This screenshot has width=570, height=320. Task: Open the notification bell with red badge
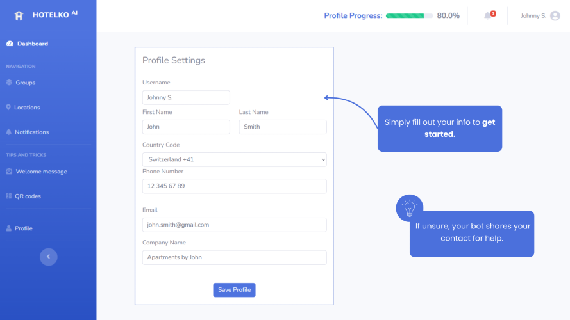coord(489,15)
